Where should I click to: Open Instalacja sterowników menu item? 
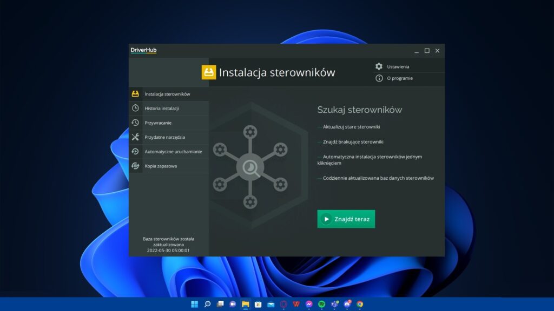pyautogui.click(x=169, y=94)
